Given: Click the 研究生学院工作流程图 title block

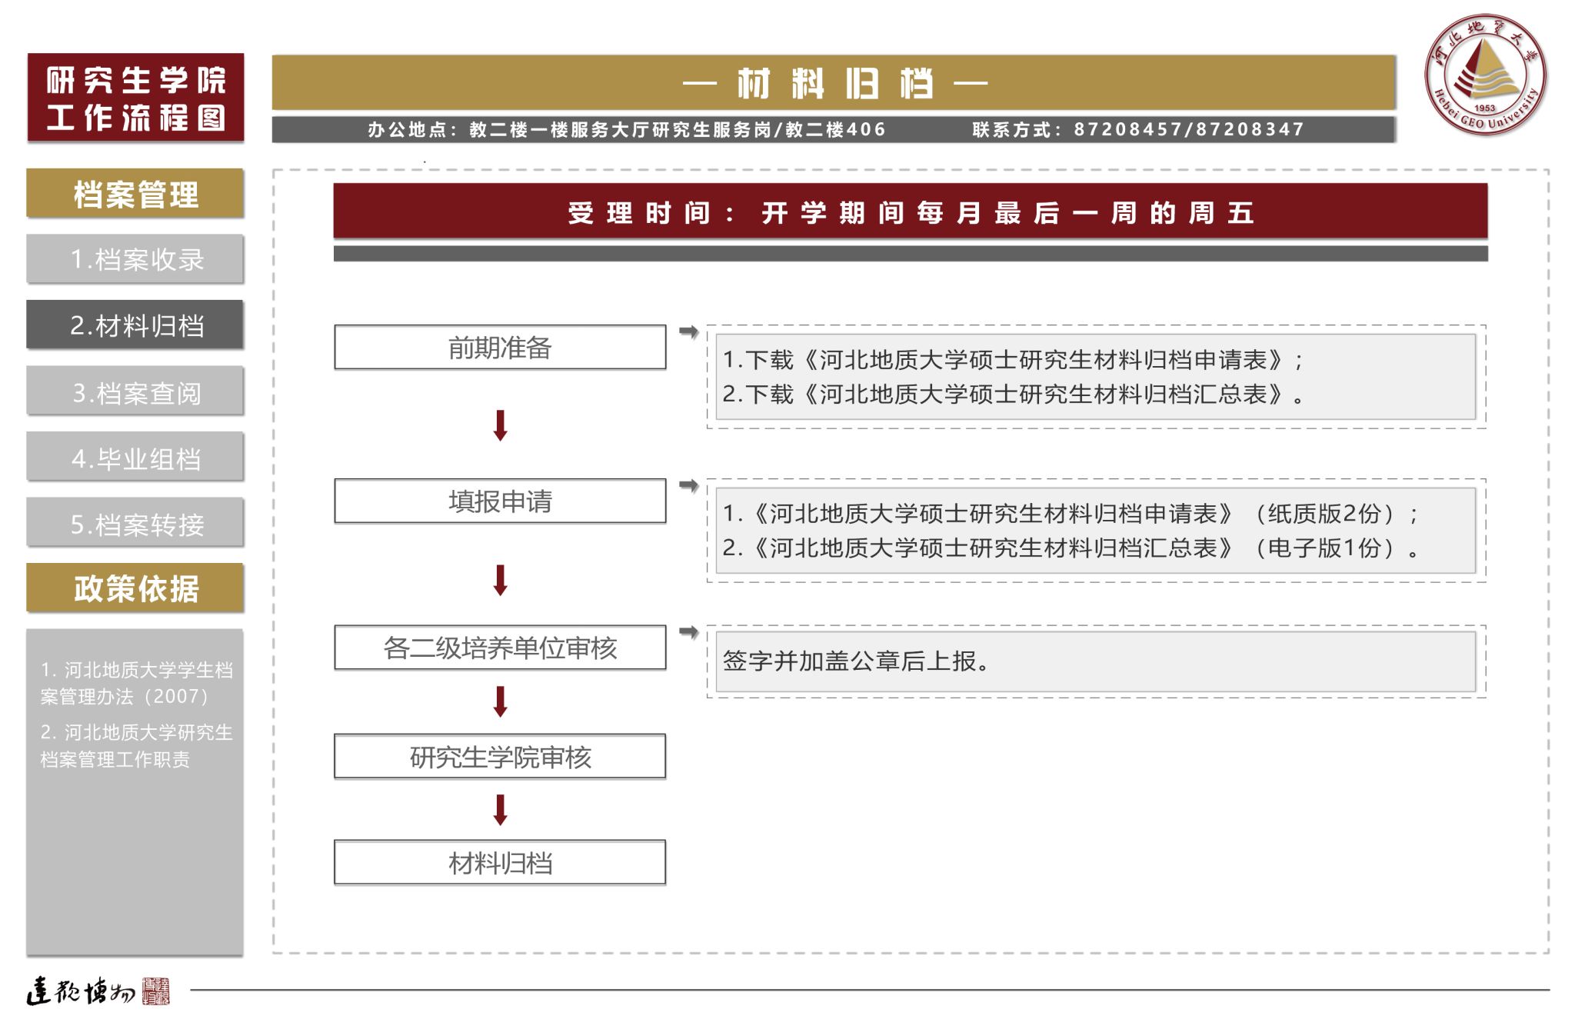Looking at the screenshot, I should [x=135, y=98].
